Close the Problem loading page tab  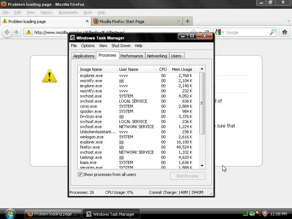point(87,21)
